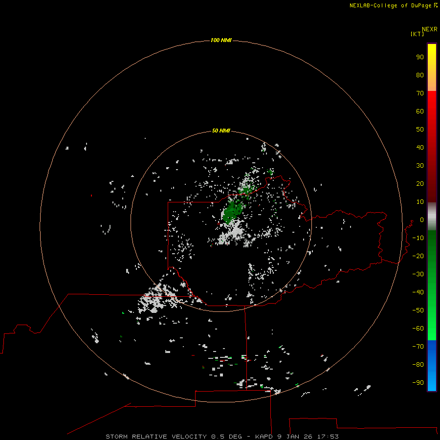Click the -60 value on velocity scale
The image size is (440, 440).
tap(418, 329)
